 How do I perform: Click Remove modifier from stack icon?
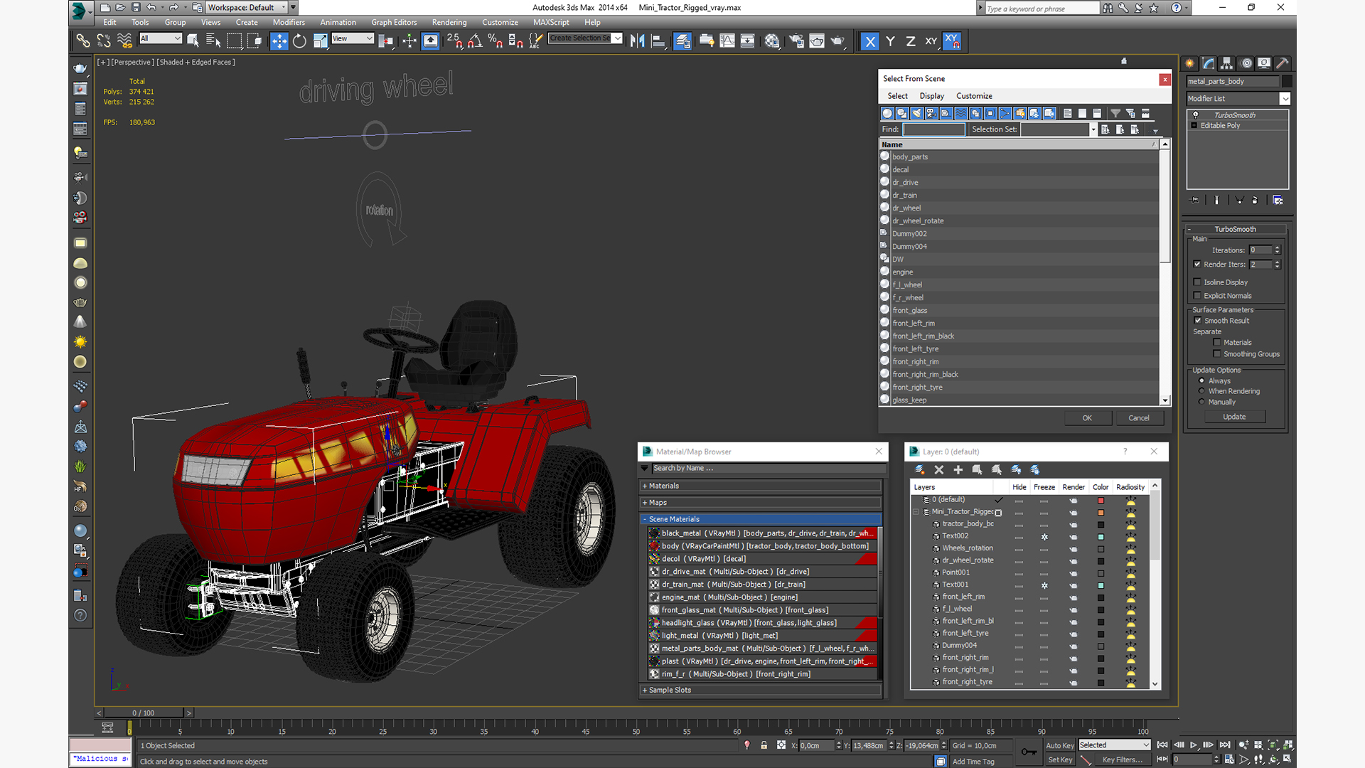(x=1255, y=201)
